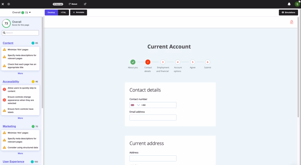Screen dimensions: 301x165
Task: Click the red padlock icon
Action: pos(291,22)
